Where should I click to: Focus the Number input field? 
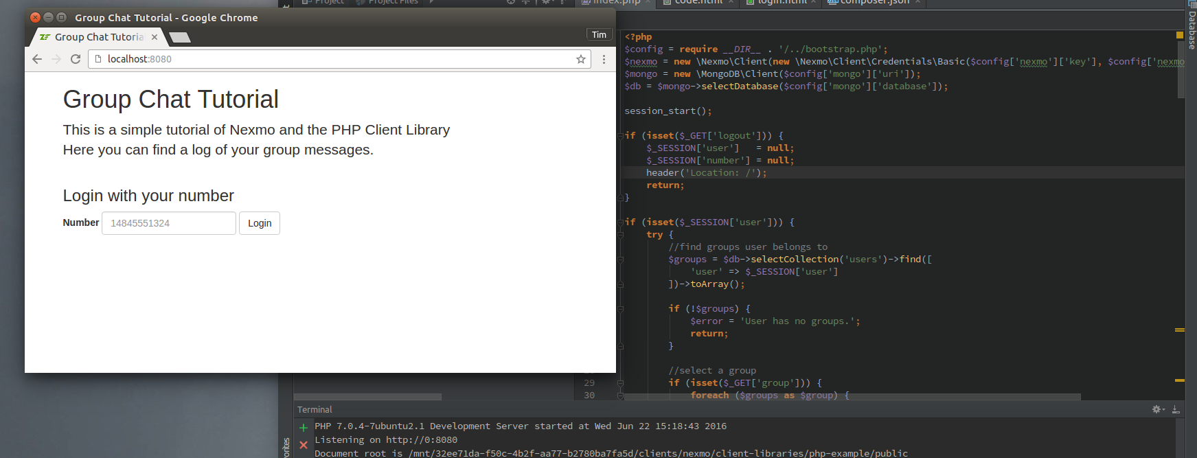pyautogui.click(x=169, y=223)
